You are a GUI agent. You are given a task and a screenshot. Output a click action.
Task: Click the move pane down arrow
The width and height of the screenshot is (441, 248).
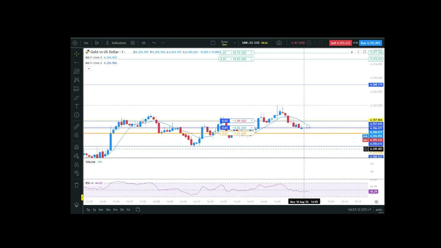point(352,52)
